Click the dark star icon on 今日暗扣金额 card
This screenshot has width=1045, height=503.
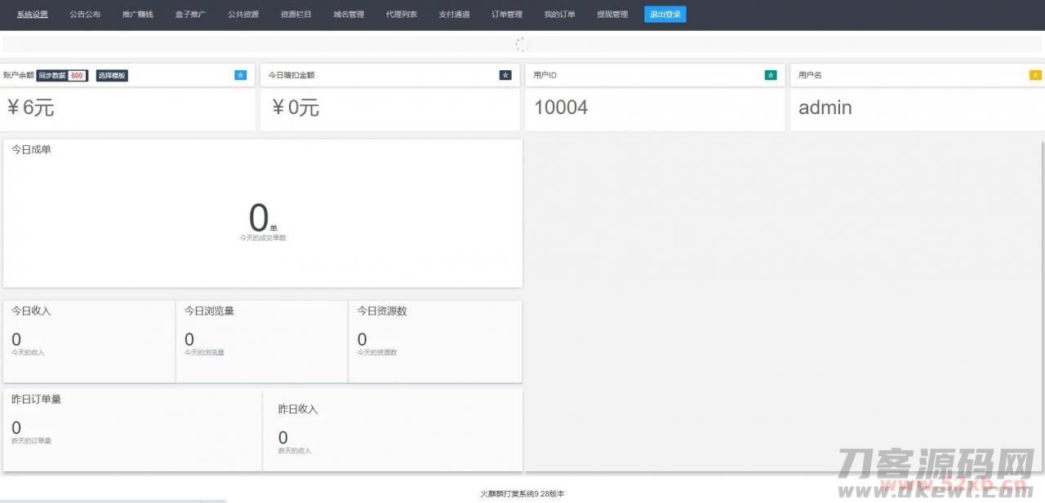tap(505, 75)
